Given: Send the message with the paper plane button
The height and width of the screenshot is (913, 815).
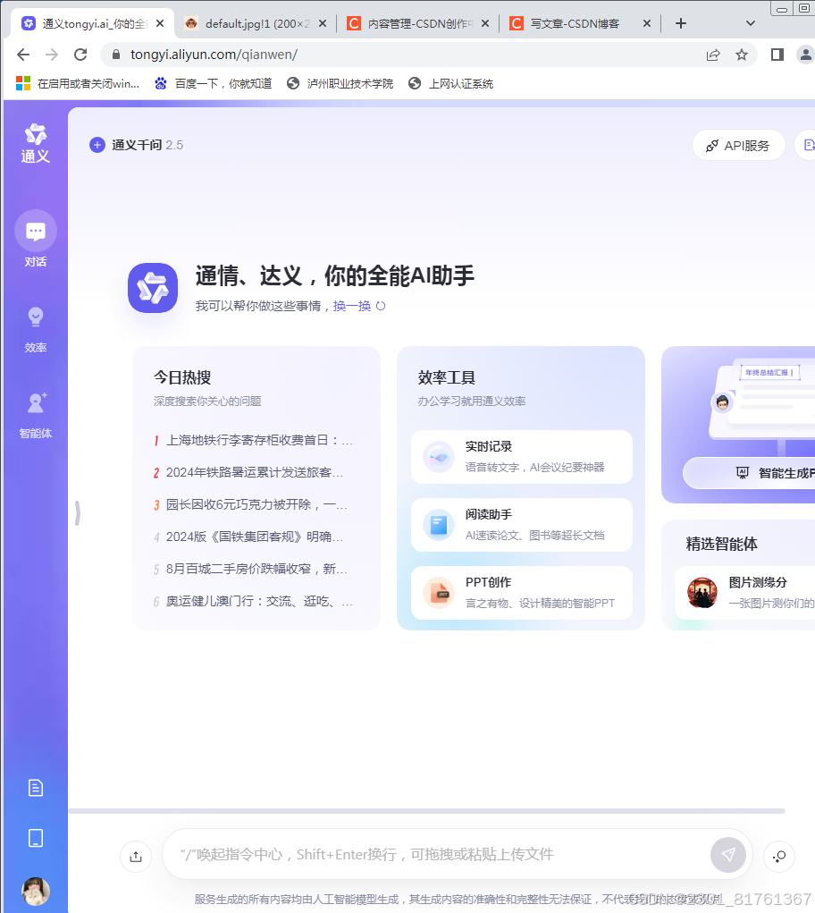Looking at the screenshot, I should pos(727,855).
